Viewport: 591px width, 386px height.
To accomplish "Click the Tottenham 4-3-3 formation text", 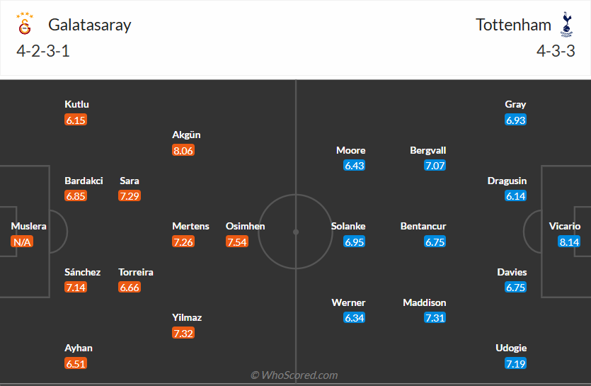I will point(556,51).
